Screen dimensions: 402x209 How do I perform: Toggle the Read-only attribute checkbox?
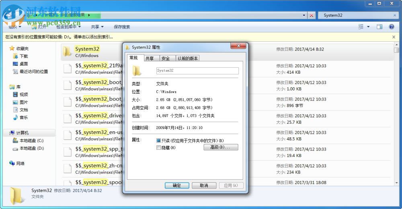[x=158, y=141]
